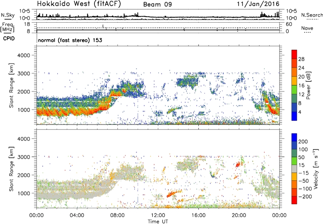
Task: Click the title 'Hokkaido West (fitACF)'
Action: [79, 4]
